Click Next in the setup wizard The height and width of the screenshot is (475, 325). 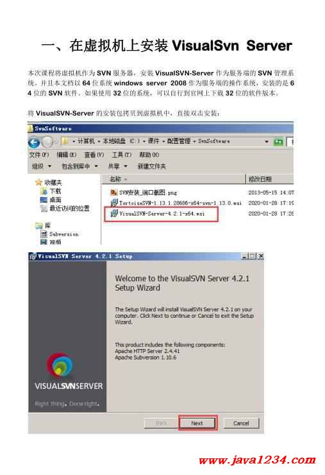coord(197,423)
